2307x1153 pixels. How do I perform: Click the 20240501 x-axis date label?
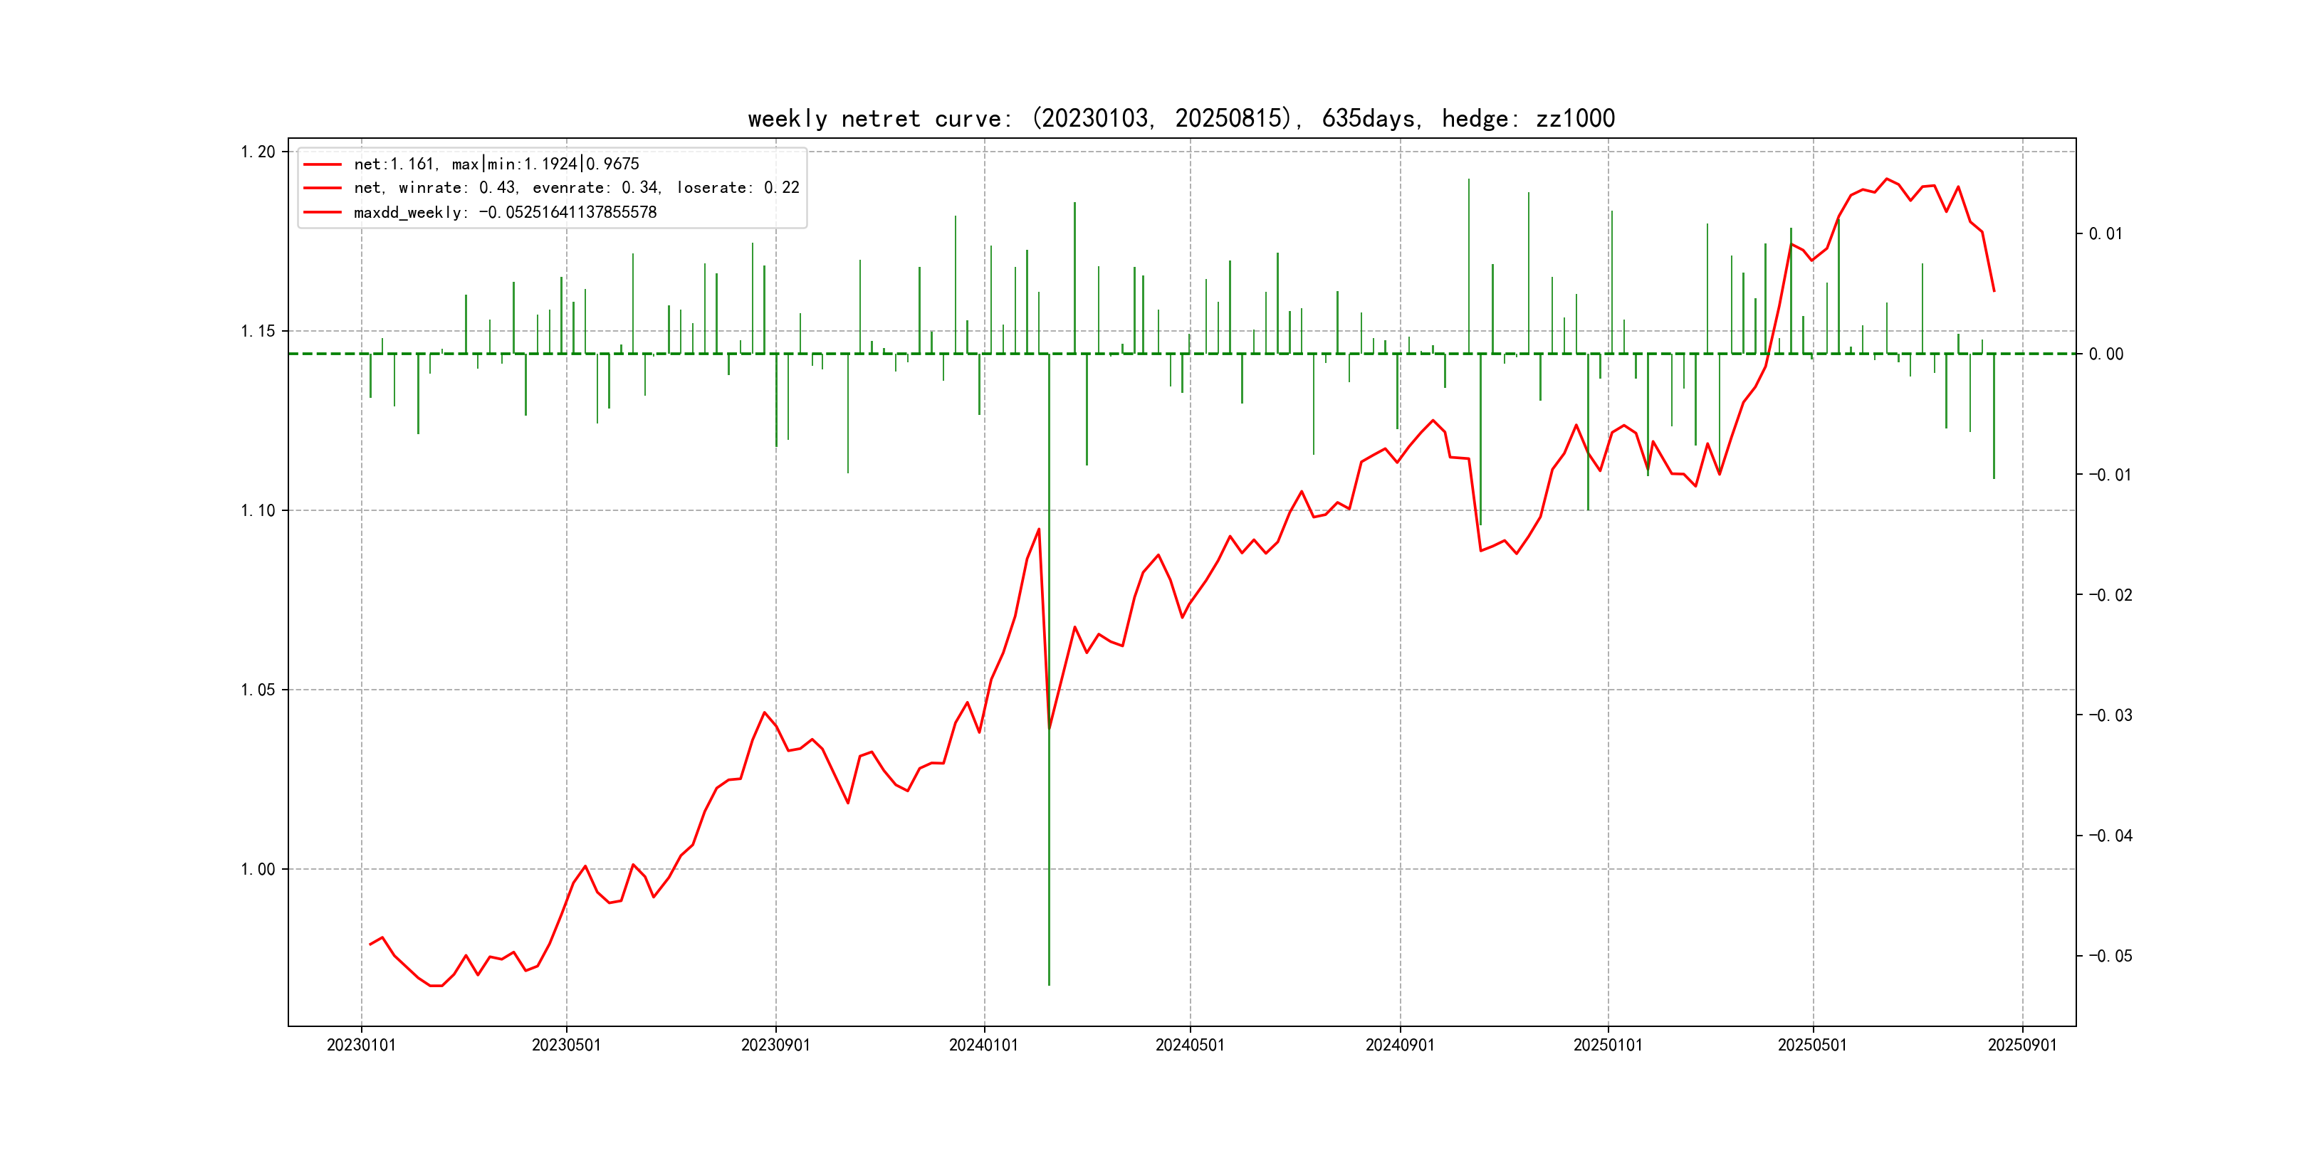[x=1189, y=1045]
